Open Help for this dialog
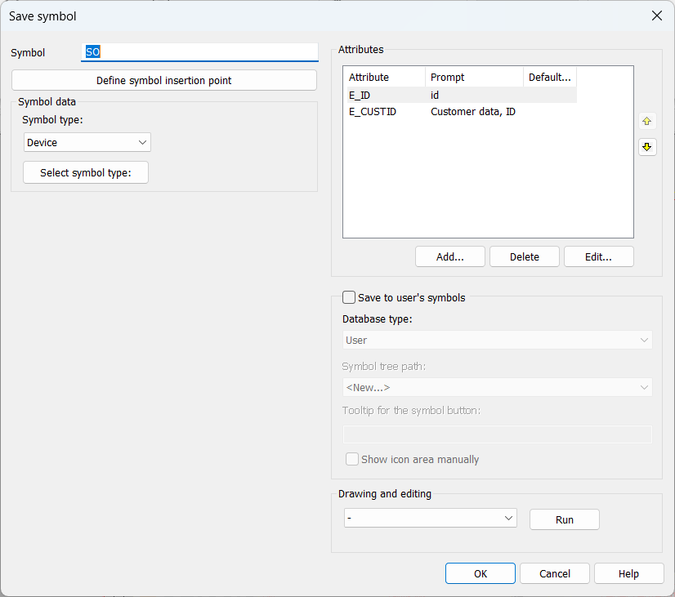Viewport: 675px width, 597px height. pos(628,573)
